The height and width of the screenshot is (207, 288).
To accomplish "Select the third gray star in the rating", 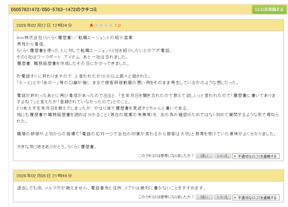I will (x=101, y=25).
